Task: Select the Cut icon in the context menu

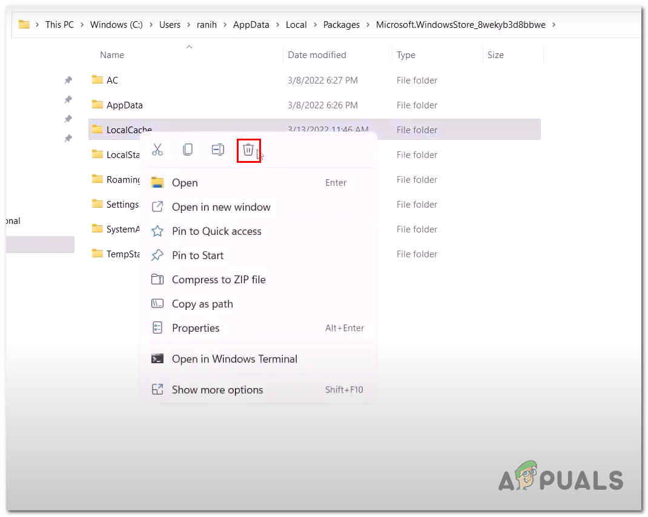Action: click(157, 150)
